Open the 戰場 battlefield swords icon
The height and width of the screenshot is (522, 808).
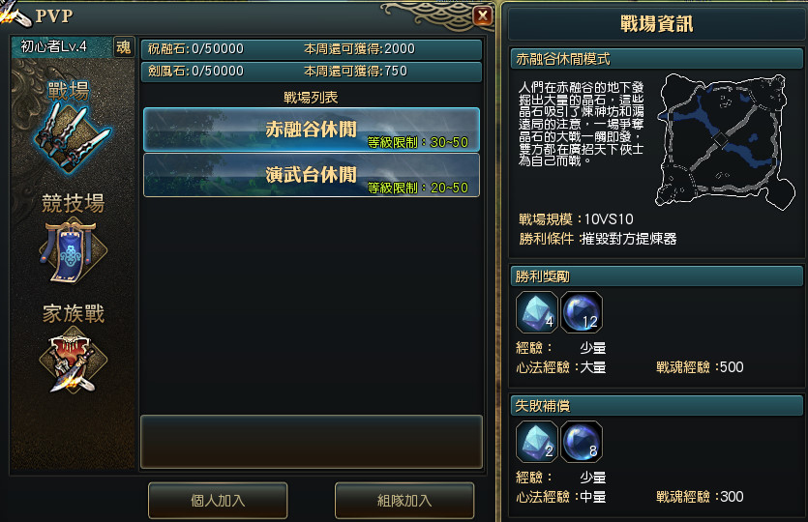click(73, 136)
